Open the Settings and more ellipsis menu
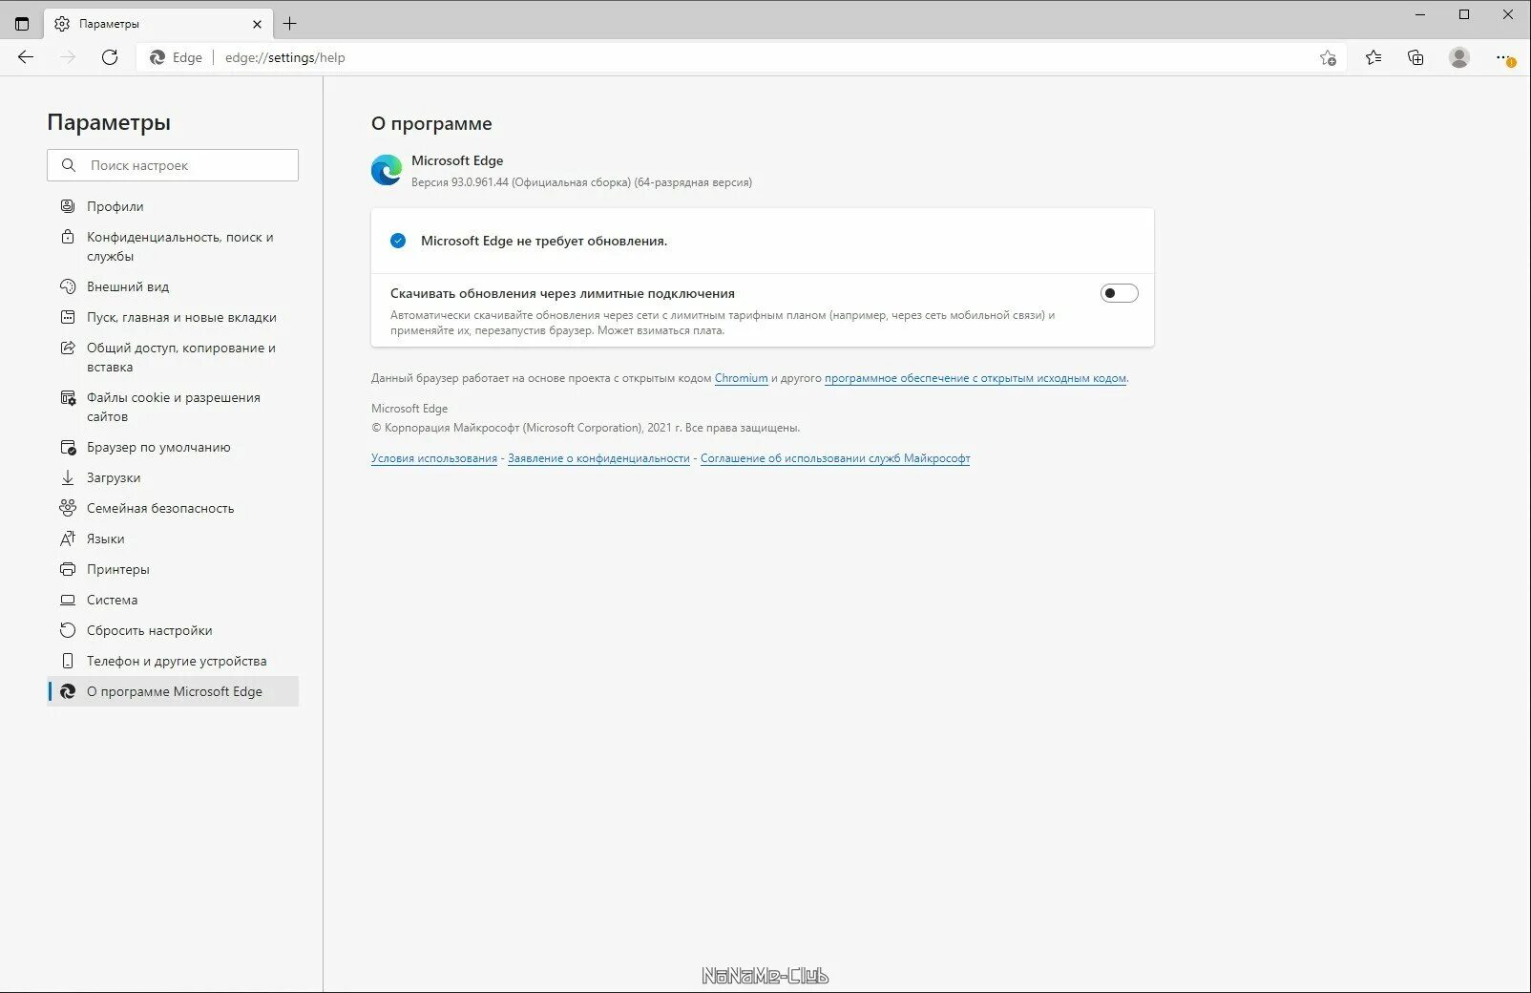This screenshot has width=1531, height=993. (1503, 58)
